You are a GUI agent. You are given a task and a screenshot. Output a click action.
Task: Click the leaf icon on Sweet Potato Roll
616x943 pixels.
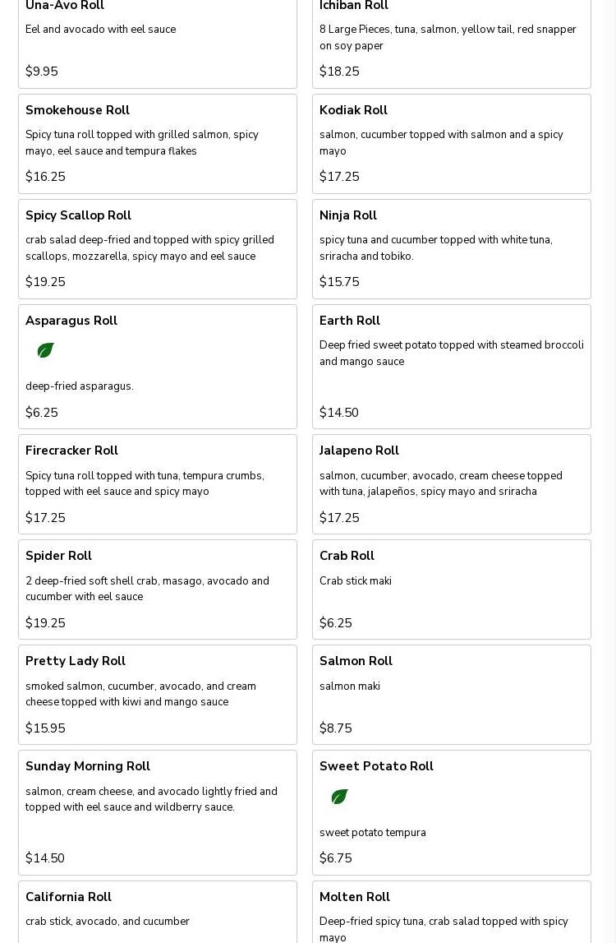[339, 797]
